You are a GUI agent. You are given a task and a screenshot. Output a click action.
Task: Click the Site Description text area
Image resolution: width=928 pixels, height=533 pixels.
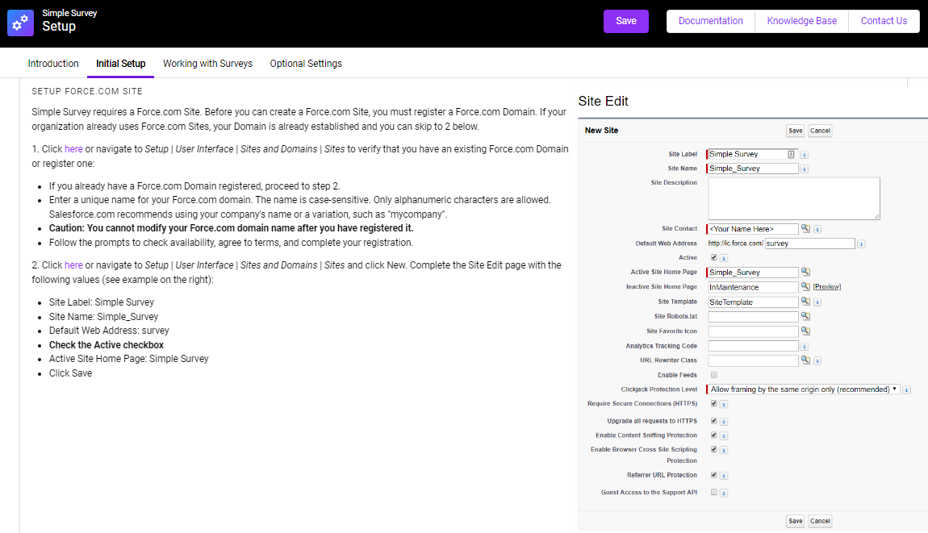pos(794,198)
